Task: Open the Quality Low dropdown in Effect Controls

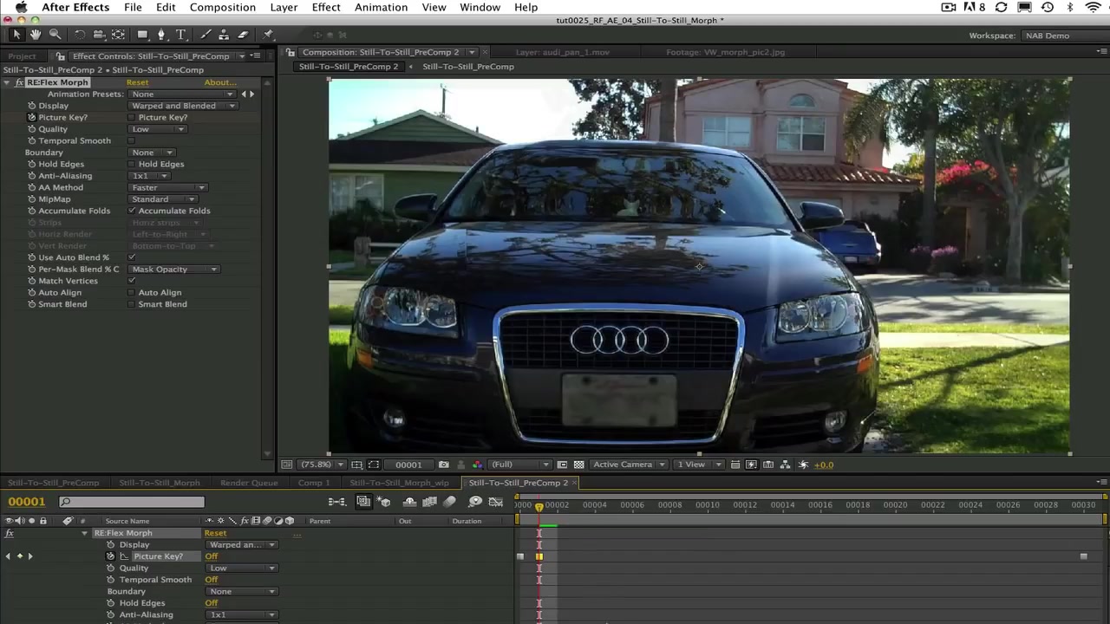Action: pos(158,129)
